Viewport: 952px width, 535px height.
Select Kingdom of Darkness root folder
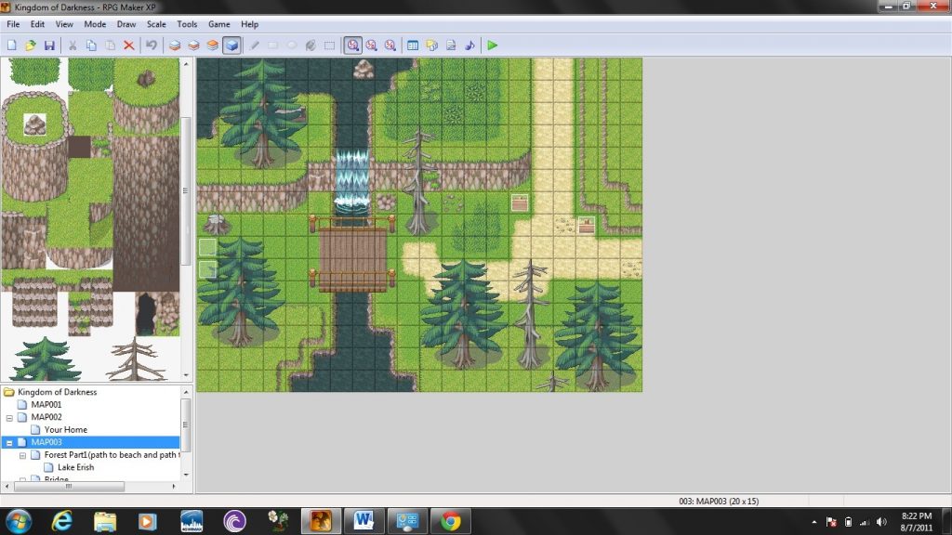coord(57,392)
